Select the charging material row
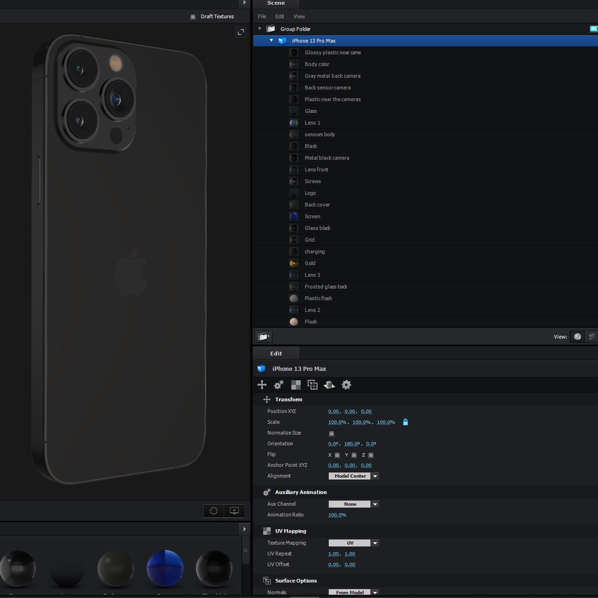 coord(425,251)
